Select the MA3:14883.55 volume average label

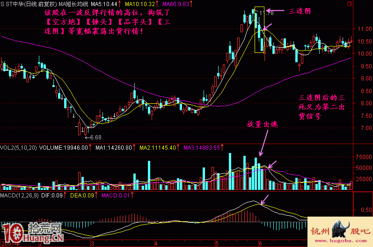coord(202,148)
